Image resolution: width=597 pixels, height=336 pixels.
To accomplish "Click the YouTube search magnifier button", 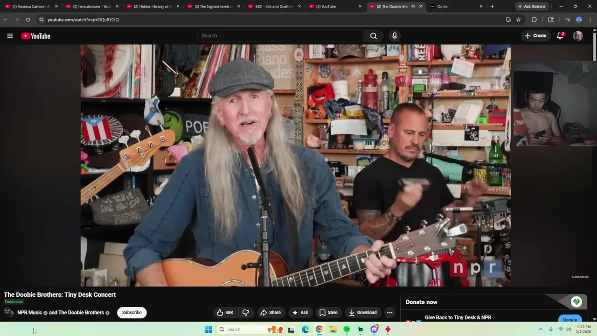I will (x=374, y=36).
